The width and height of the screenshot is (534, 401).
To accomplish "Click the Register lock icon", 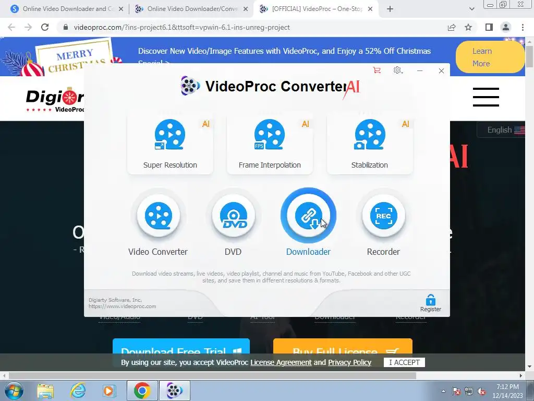I will tap(430, 303).
